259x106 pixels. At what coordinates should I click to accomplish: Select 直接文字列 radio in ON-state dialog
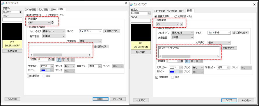[x=156, y=16]
